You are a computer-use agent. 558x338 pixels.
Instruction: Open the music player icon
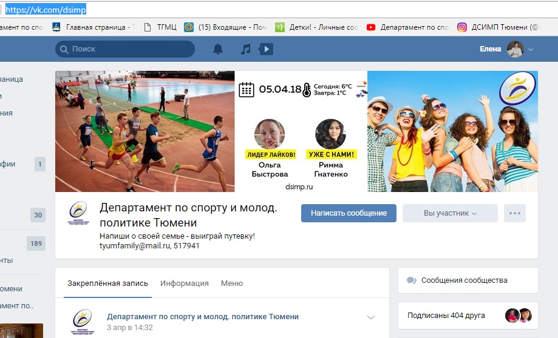245,49
